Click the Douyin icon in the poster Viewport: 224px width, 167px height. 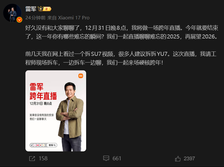pos(32,145)
